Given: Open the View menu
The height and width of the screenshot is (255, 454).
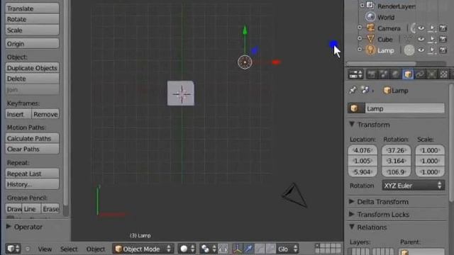Looking at the screenshot, I should point(45,249).
